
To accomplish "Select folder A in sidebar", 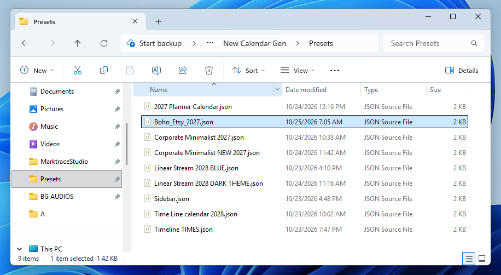I will click(x=43, y=214).
